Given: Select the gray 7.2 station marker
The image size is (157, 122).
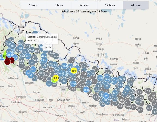Looking at the screenshot, I should (96, 97).
